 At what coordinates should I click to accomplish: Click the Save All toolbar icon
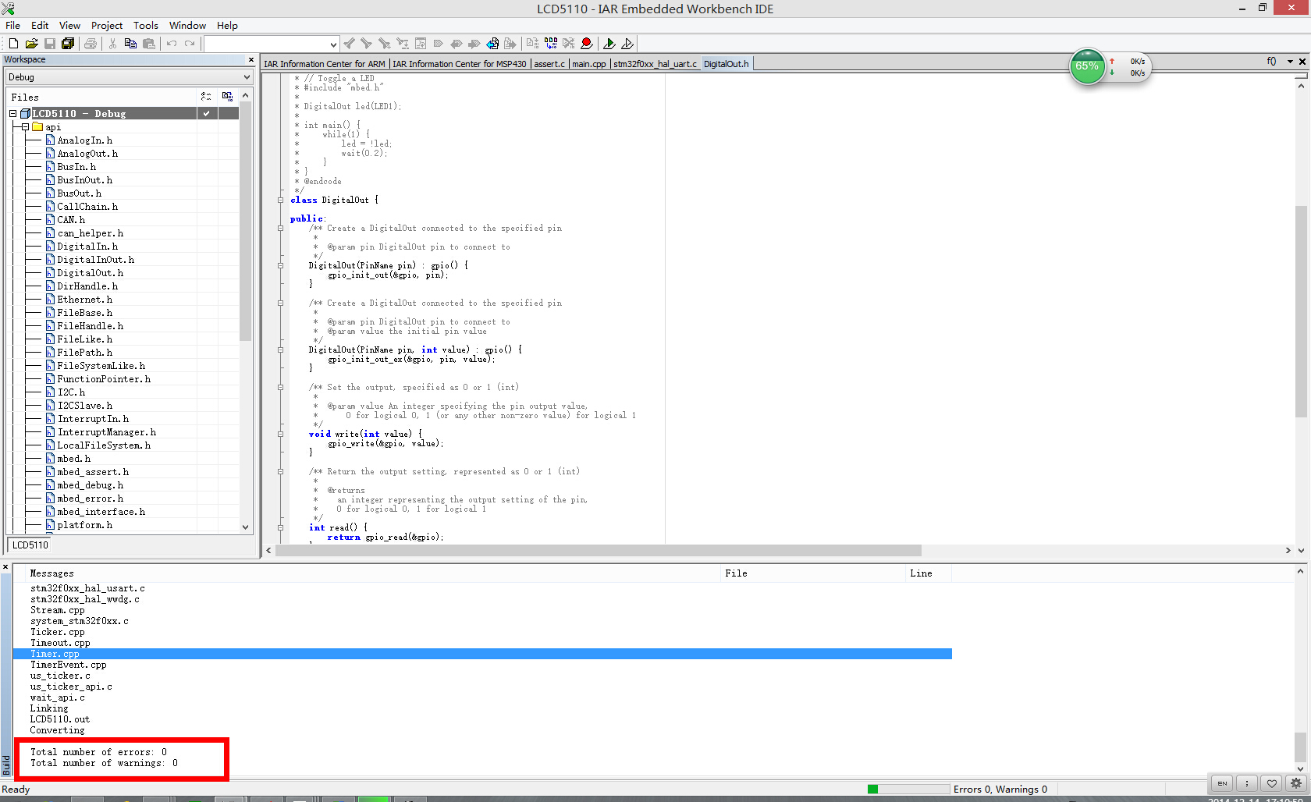click(68, 44)
